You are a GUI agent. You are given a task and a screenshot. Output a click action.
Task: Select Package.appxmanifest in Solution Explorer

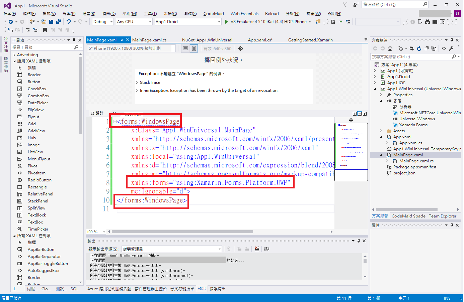click(414, 167)
